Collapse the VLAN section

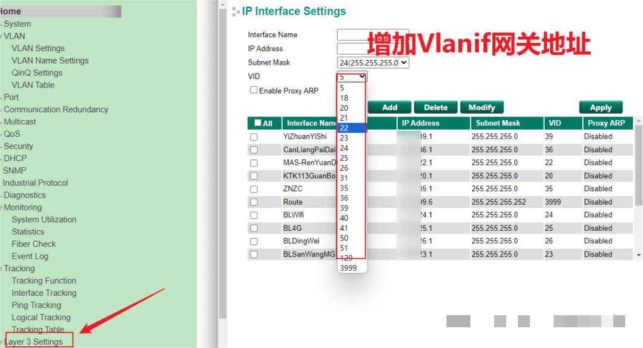point(14,36)
